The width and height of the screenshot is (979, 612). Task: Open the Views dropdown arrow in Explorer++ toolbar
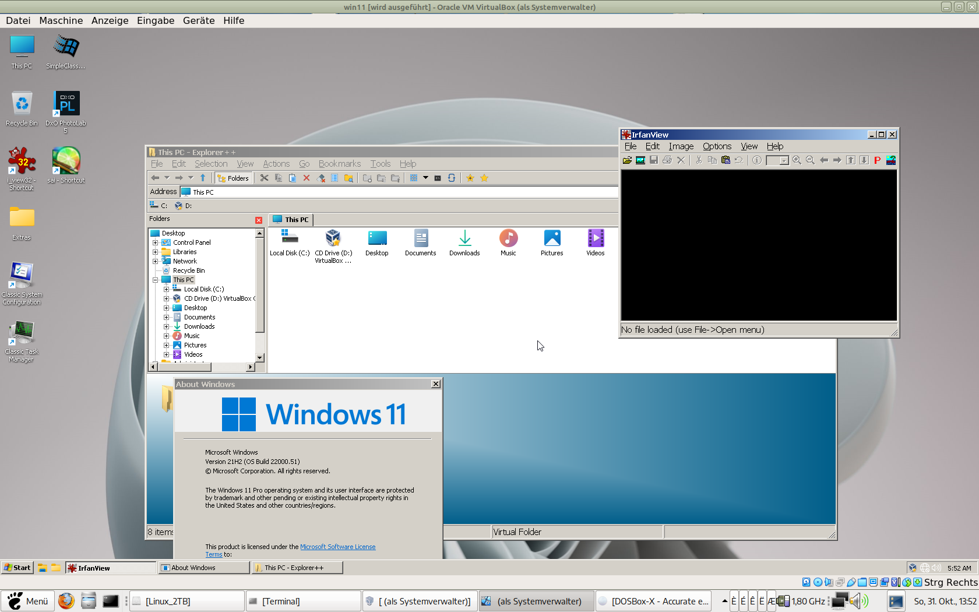[x=425, y=178]
